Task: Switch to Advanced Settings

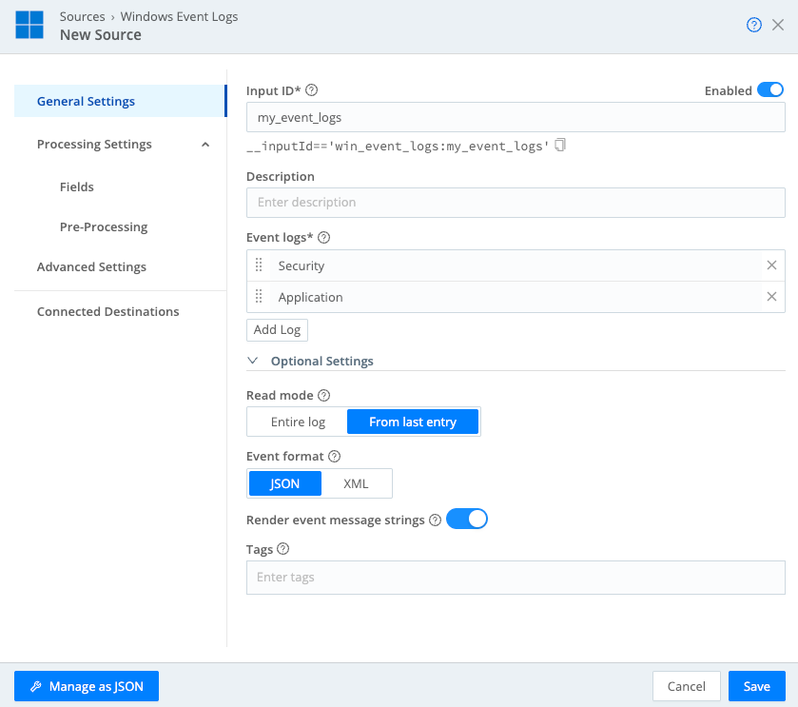Action: pos(92,266)
